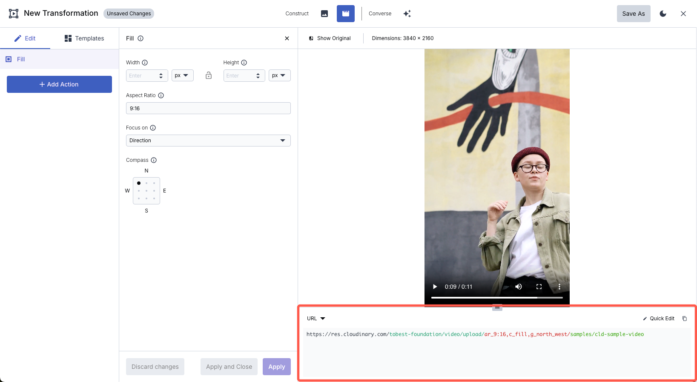Click Quick Edit link
The height and width of the screenshot is (382, 697).
pos(659,319)
